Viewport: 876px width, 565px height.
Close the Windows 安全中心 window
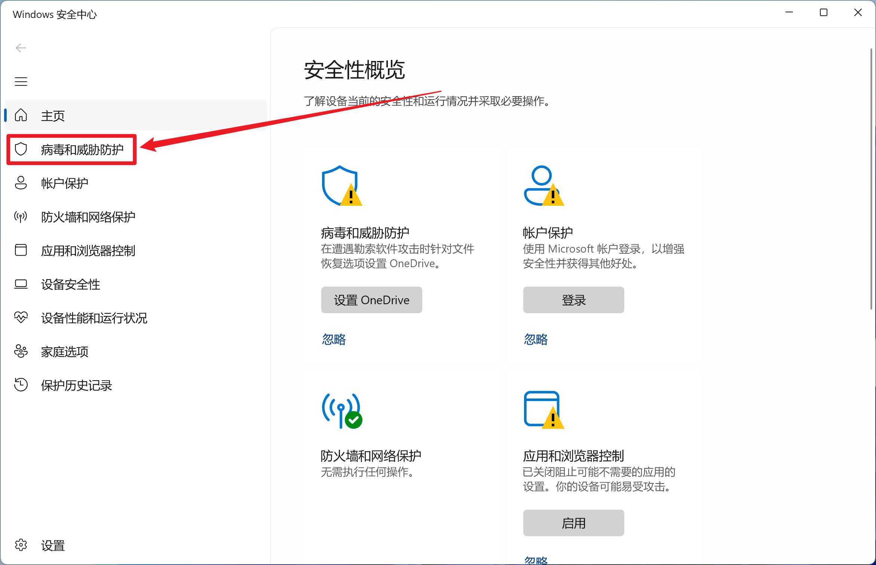pyautogui.click(x=858, y=13)
